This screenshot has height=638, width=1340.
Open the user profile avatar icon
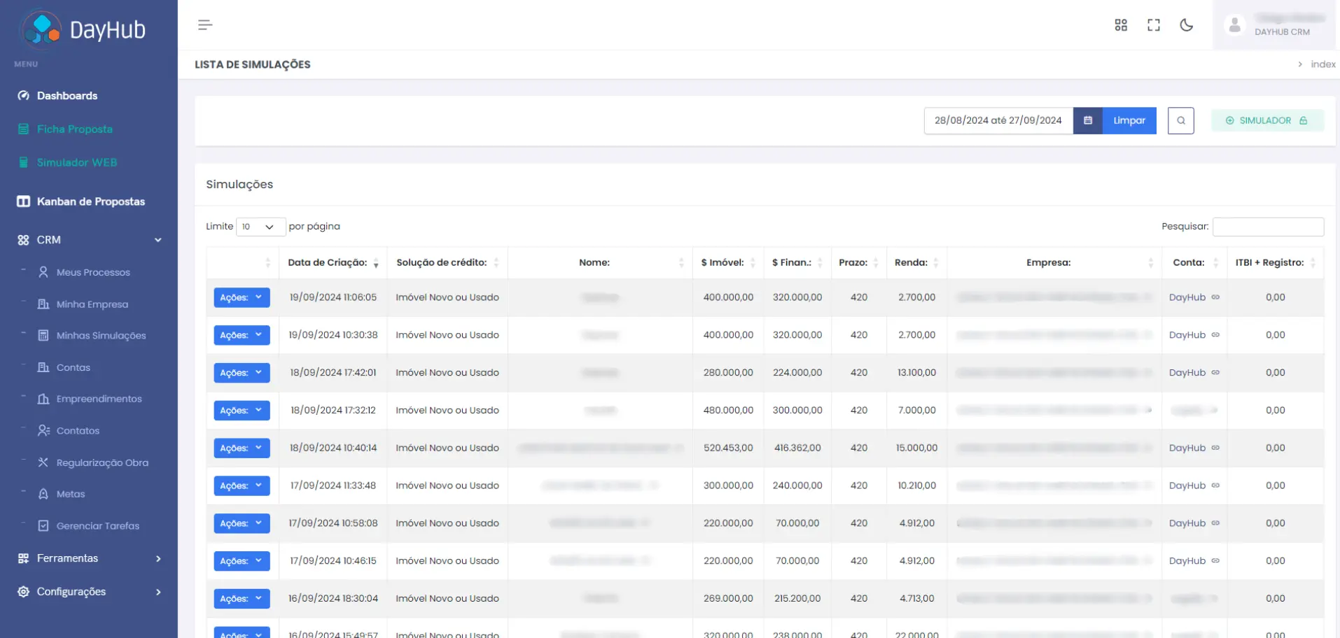[x=1235, y=25]
